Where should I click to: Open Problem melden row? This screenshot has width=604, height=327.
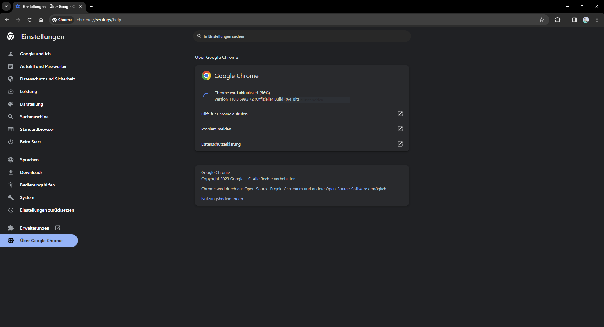(x=302, y=129)
